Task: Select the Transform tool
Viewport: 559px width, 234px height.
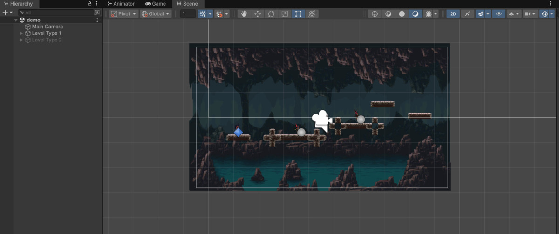Action: (312, 14)
